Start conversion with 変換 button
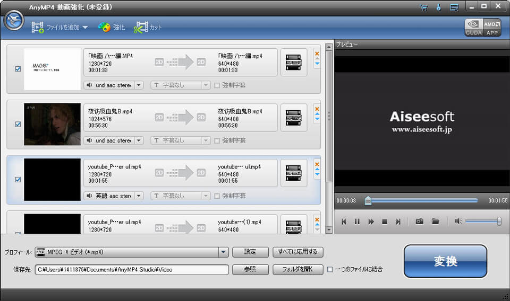Viewport: 510px width, 301px height. click(x=445, y=261)
